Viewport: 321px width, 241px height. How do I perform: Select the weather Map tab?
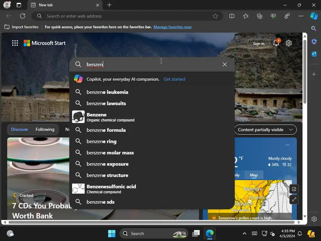[254, 175]
